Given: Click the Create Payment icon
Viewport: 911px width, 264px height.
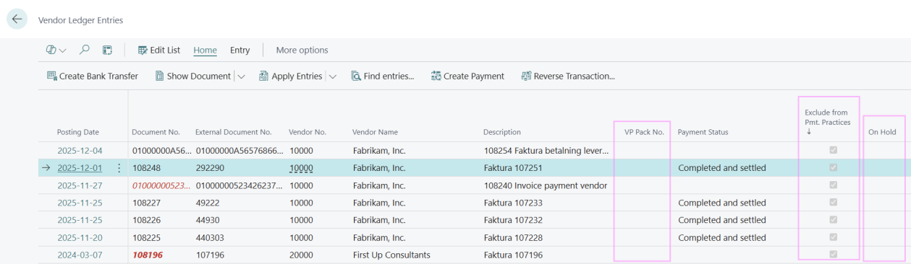Looking at the screenshot, I should click(x=436, y=76).
